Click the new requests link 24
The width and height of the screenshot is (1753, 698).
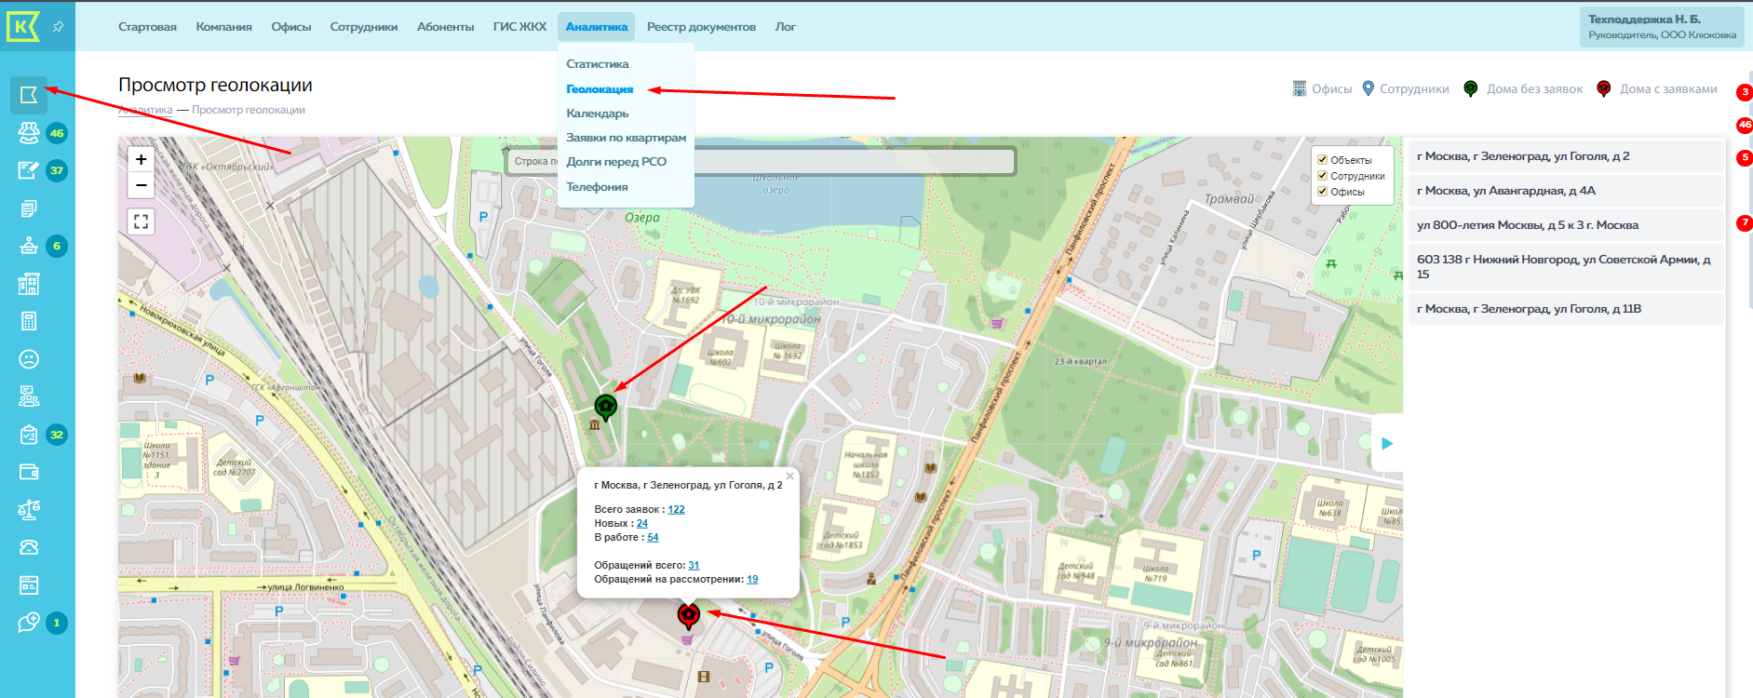click(642, 523)
